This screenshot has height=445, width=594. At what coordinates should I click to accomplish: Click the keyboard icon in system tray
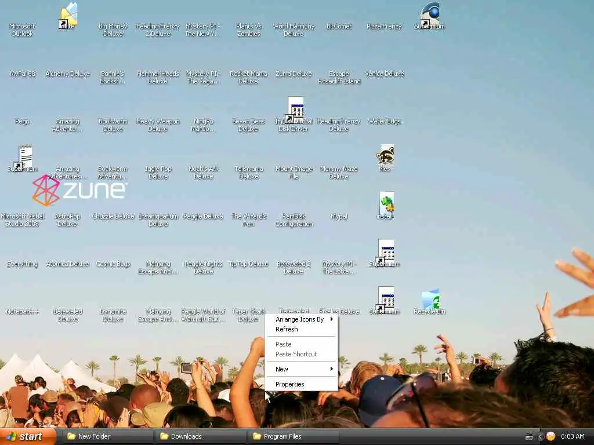coord(529,437)
